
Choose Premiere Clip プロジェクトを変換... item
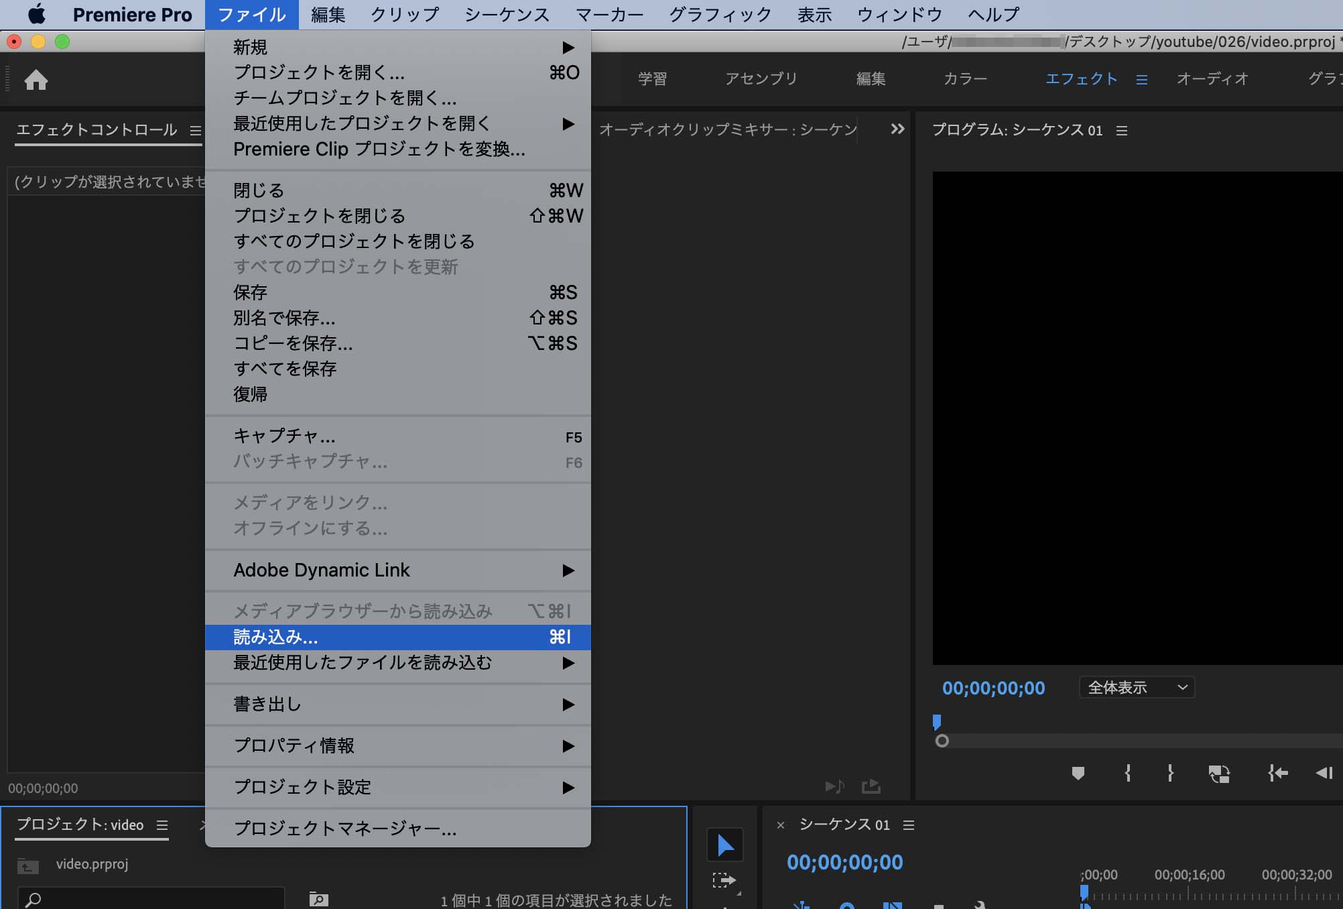tap(398, 149)
